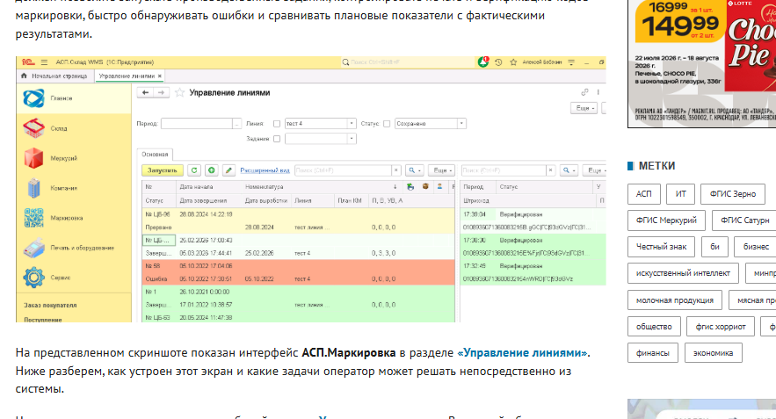Open notifications bell with red badge

483,62
